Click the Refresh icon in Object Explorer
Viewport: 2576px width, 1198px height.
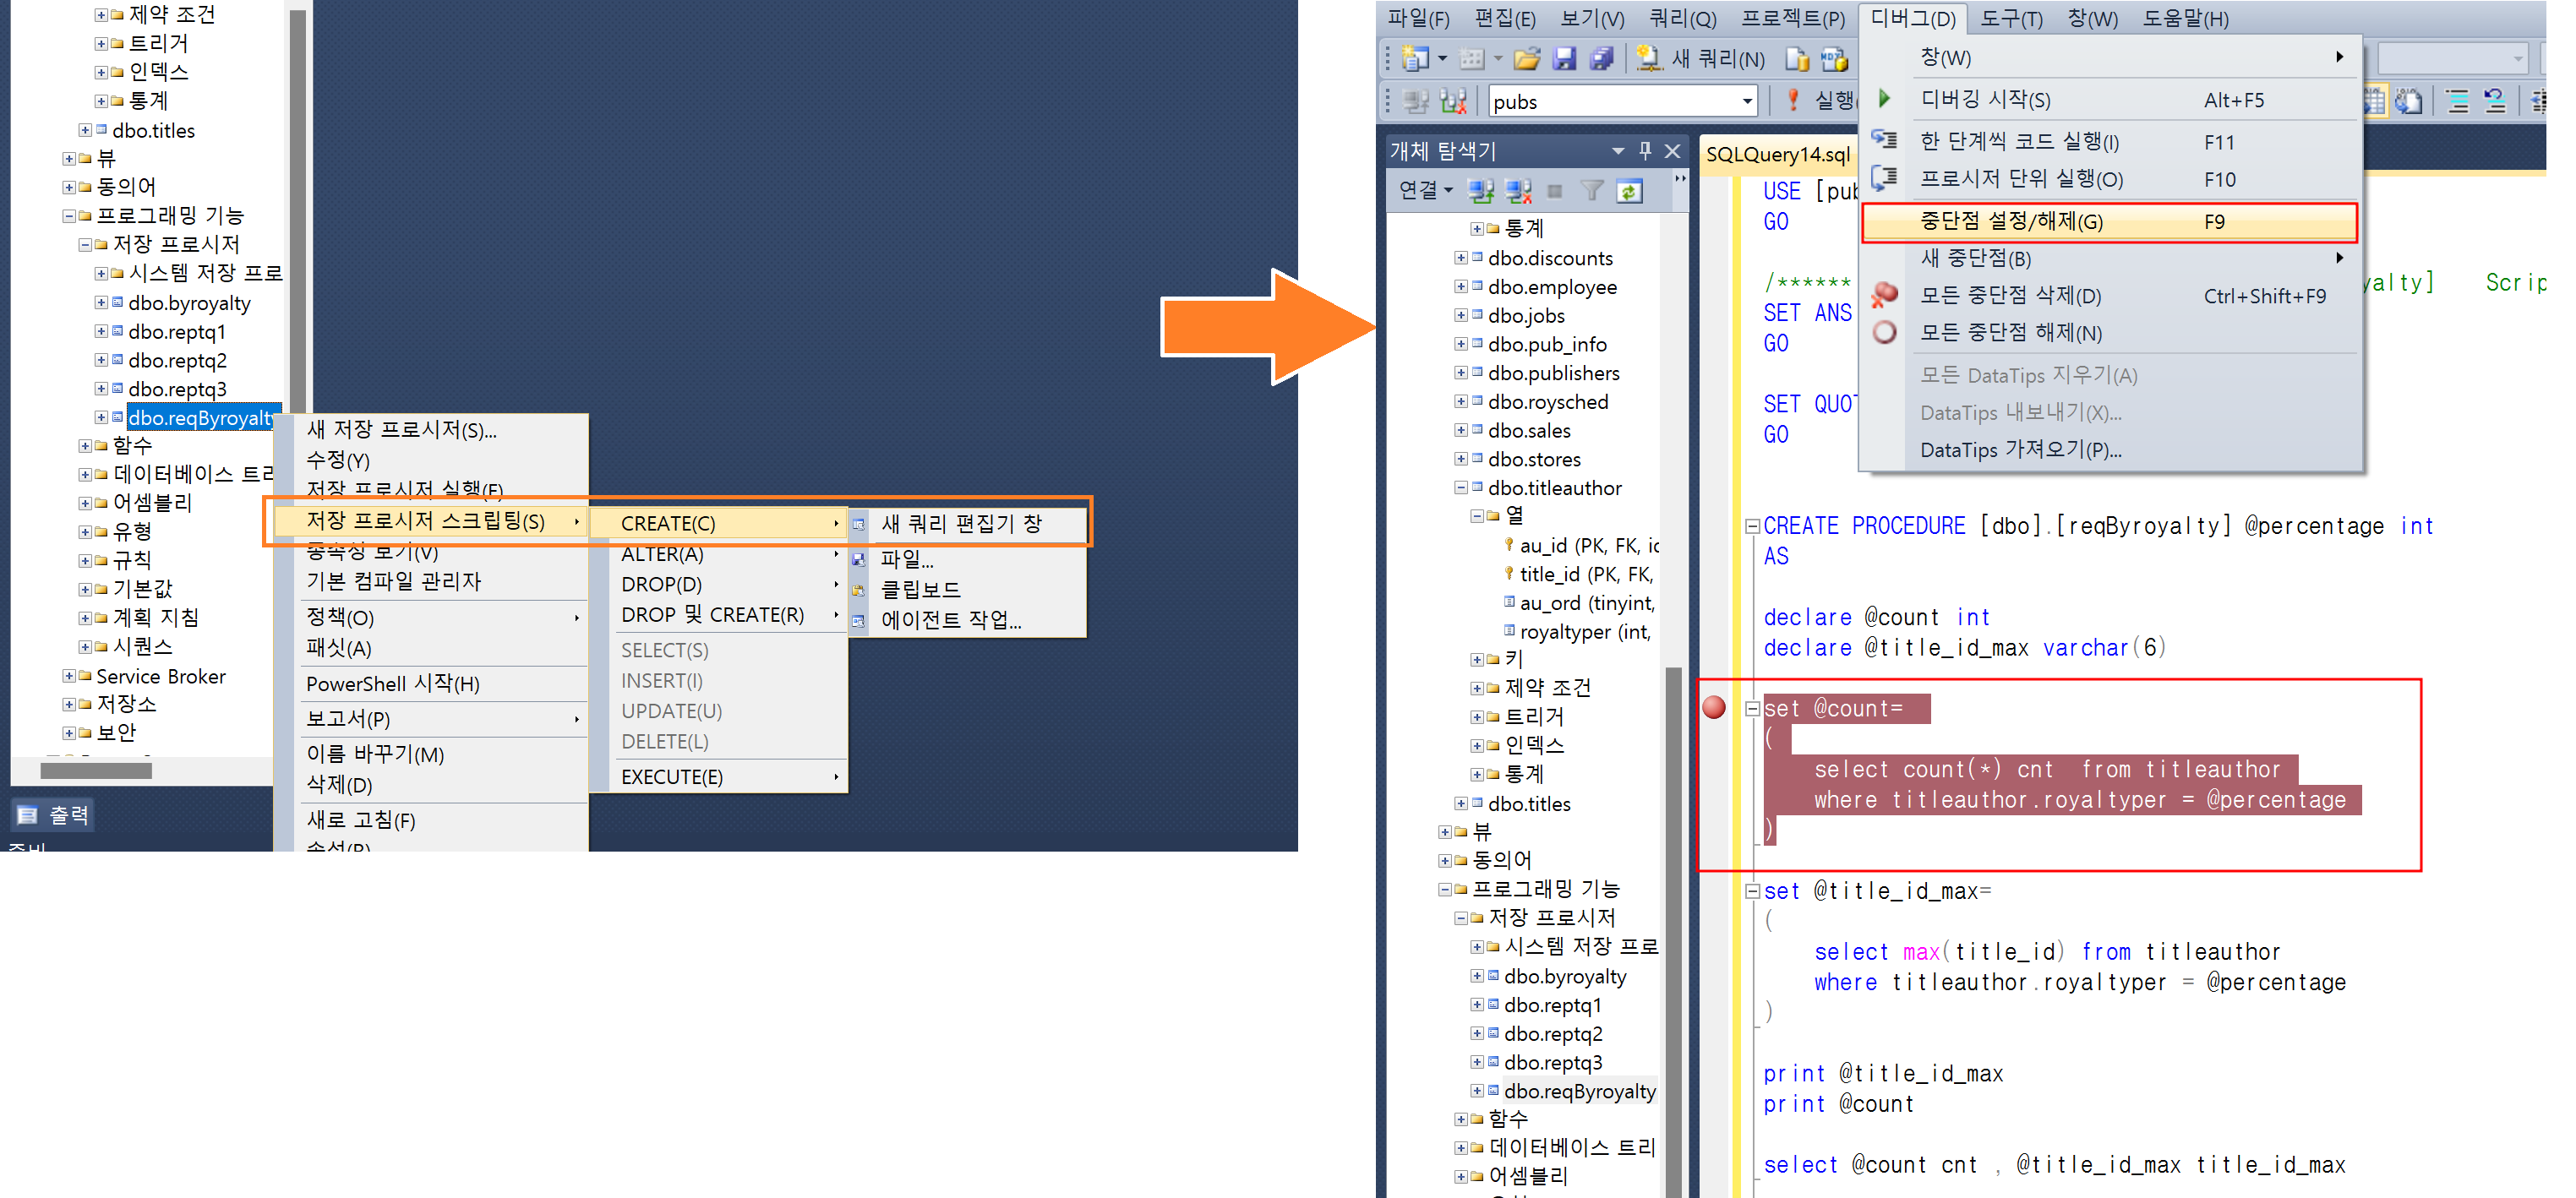(x=1630, y=191)
